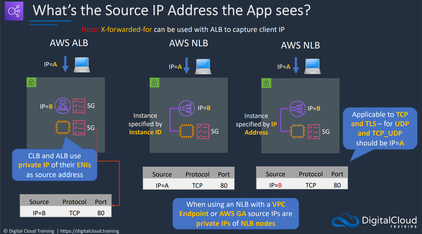Click the purple ALB load balancer icon next to IP=B
The image size is (422, 234).
[63, 106]
